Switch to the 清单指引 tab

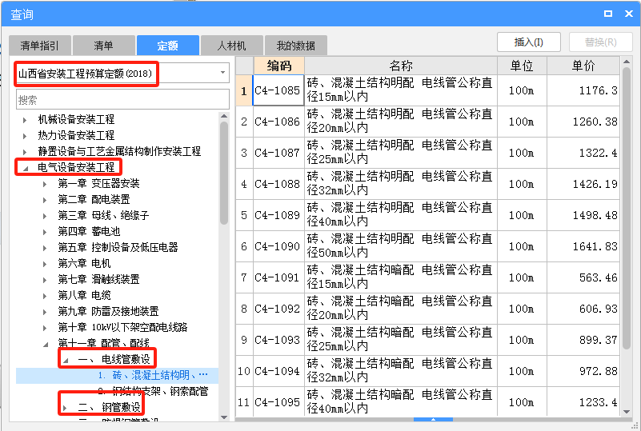(40, 46)
